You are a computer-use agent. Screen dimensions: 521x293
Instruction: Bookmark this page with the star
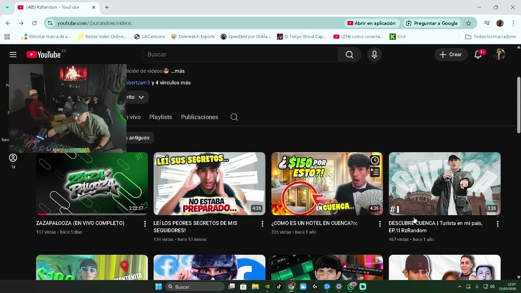tap(468, 23)
